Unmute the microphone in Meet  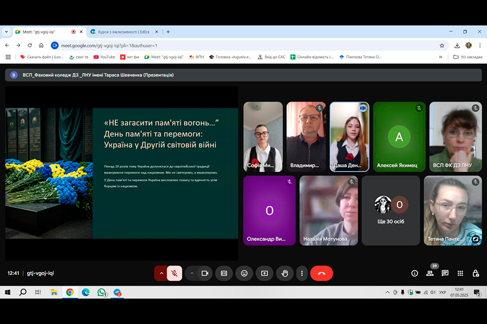[175, 273]
